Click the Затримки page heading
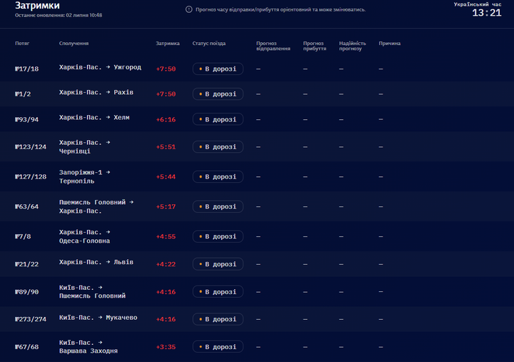514x362 pixels. coord(37,5)
